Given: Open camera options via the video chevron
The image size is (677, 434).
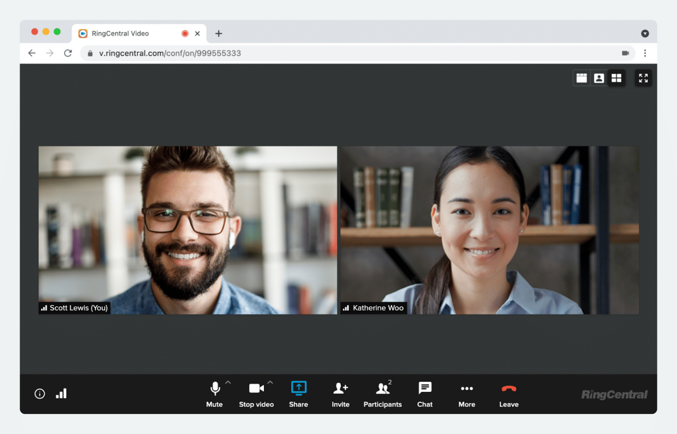Looking at the screenshot, I should (x=270, y=381).
